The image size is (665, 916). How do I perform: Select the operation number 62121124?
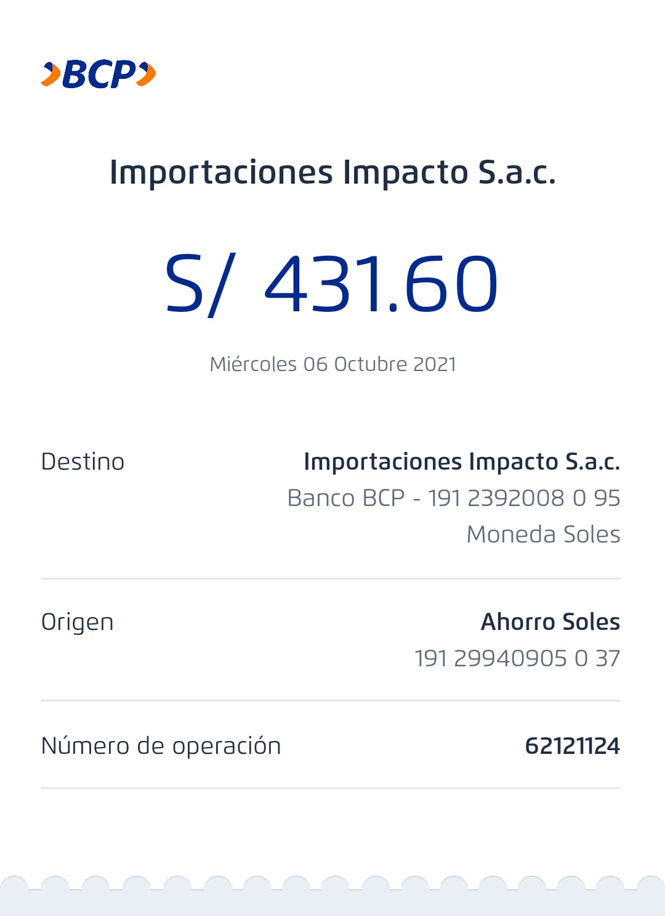point(572,746)
